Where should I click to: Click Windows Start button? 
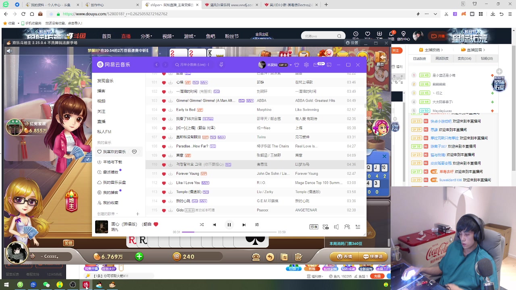click(x=6, y=285)
